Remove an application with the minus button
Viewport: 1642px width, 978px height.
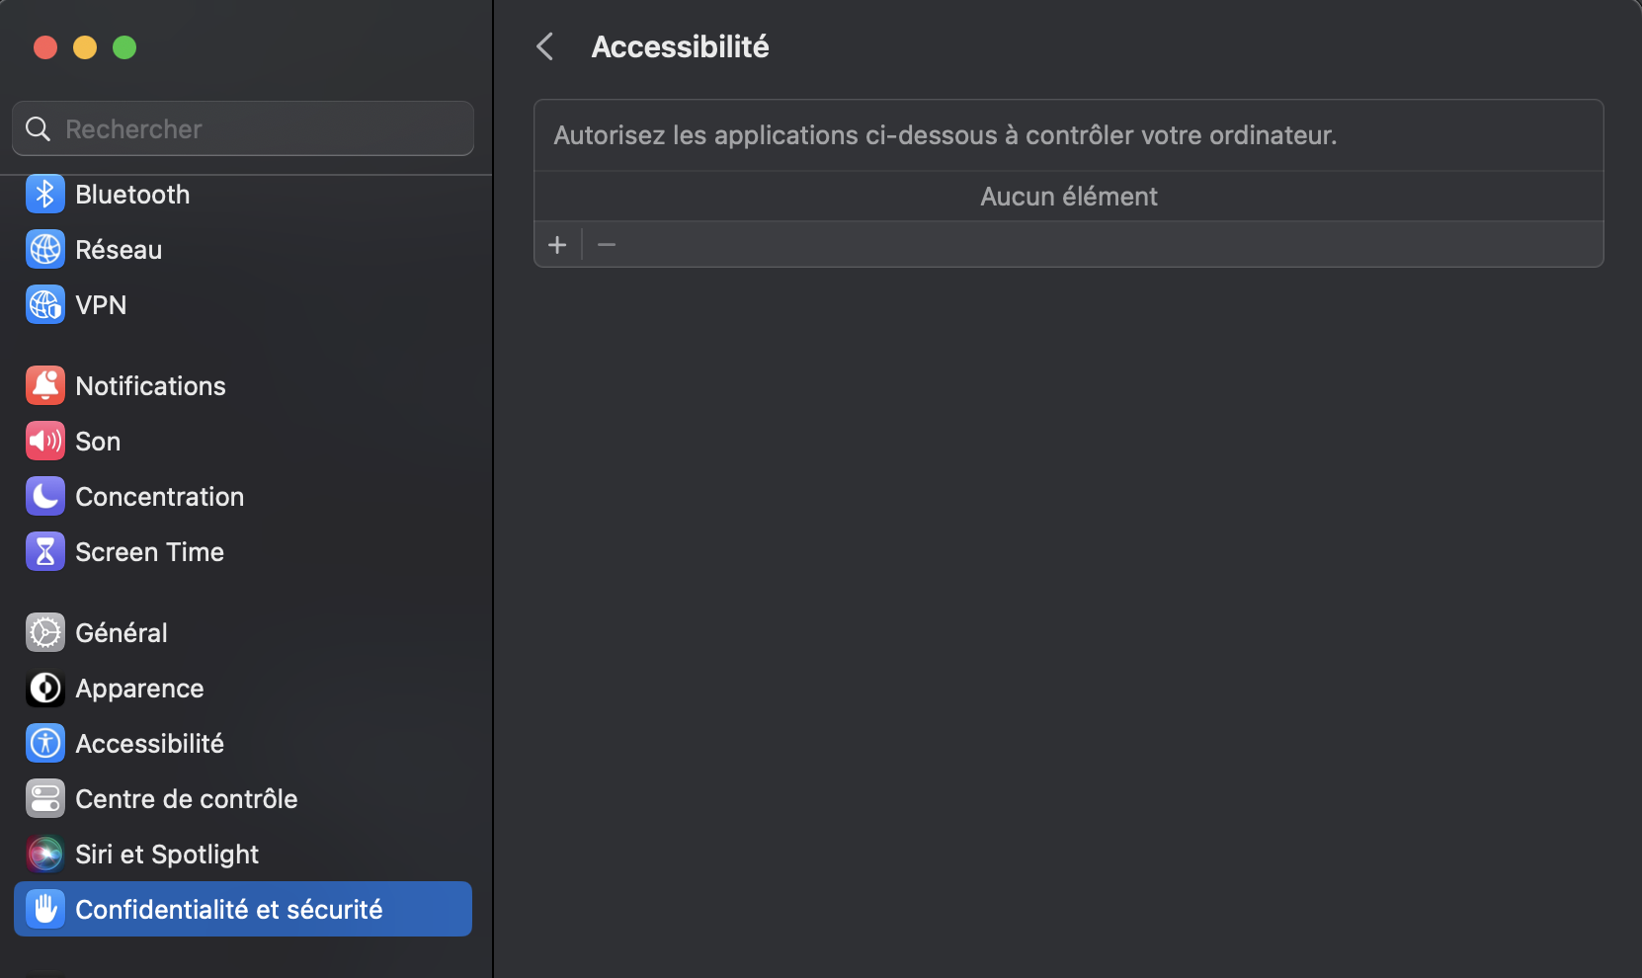point(607,244)
